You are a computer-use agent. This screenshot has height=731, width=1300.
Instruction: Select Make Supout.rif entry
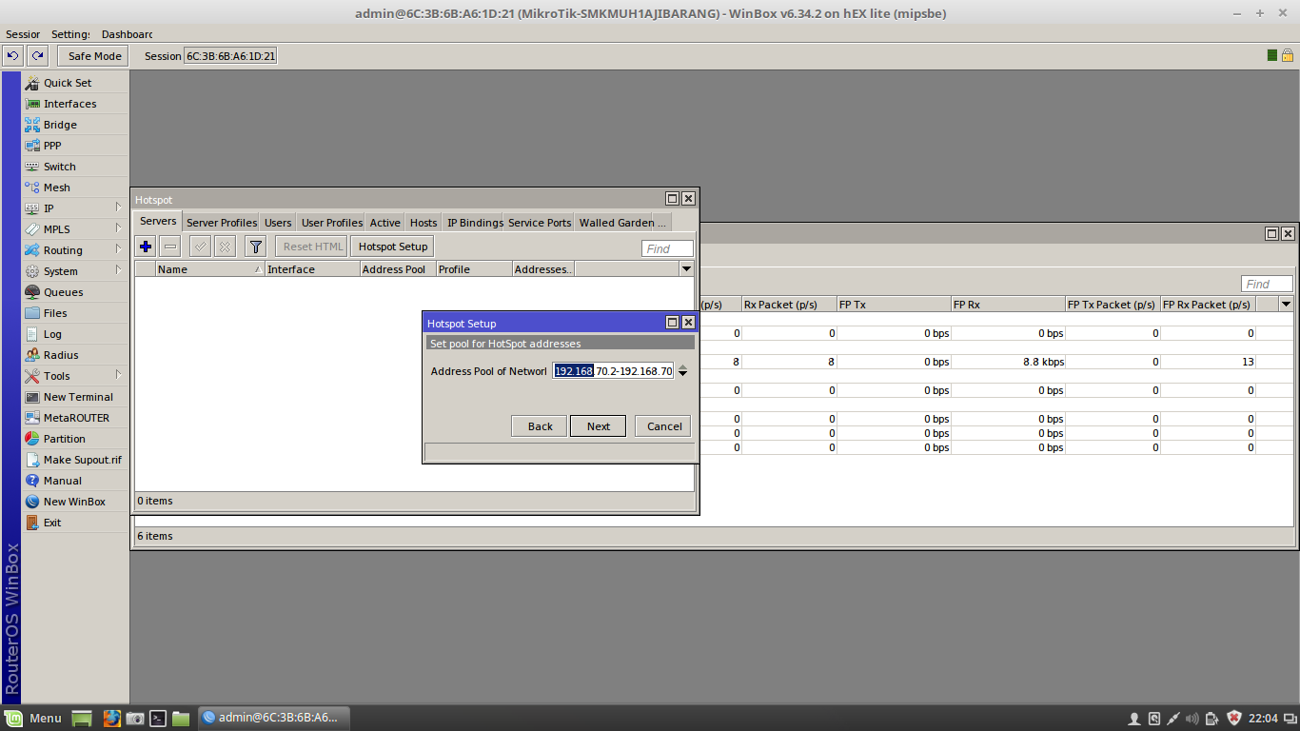(x=75, y=460)
